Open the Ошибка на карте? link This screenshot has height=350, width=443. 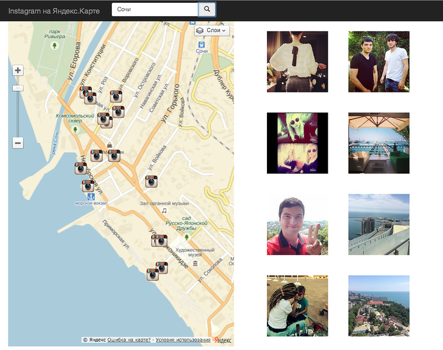tap(129, 339)
